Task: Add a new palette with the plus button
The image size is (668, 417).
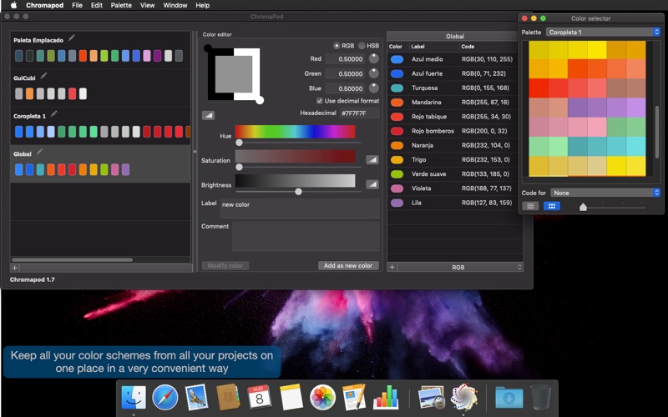Action: pos(14,268)
